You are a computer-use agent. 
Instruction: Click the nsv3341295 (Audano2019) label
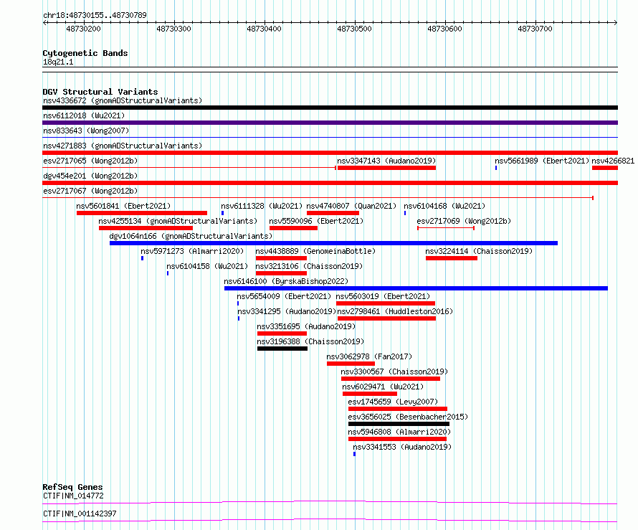287,311
